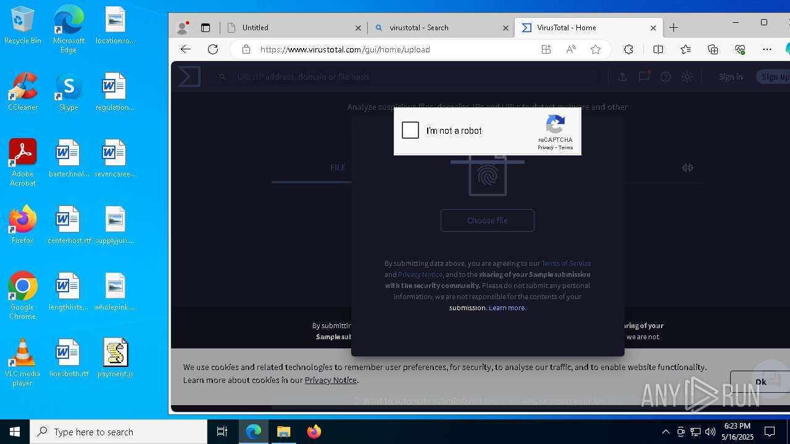Open VLC media player shortcut
This screenshot has width=790, height=444.
23,363
